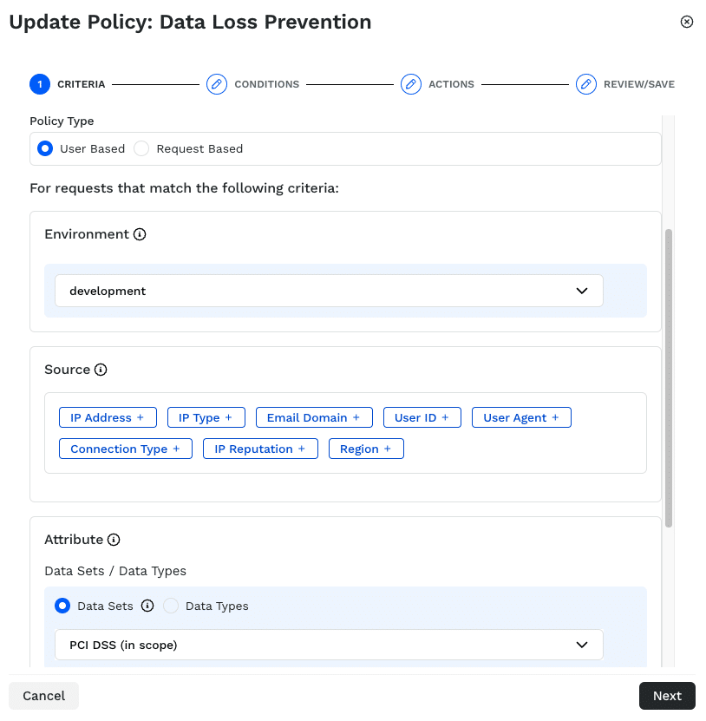Image resolution: width=706 pixels, height=721 pixels.
Task: Click the Cancel button
Action: tap(44, 696)
